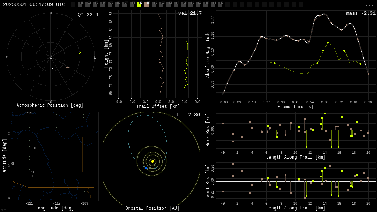
Task: Click the 20250501 06:47:09 UTC timestamp
Action: 34,4
